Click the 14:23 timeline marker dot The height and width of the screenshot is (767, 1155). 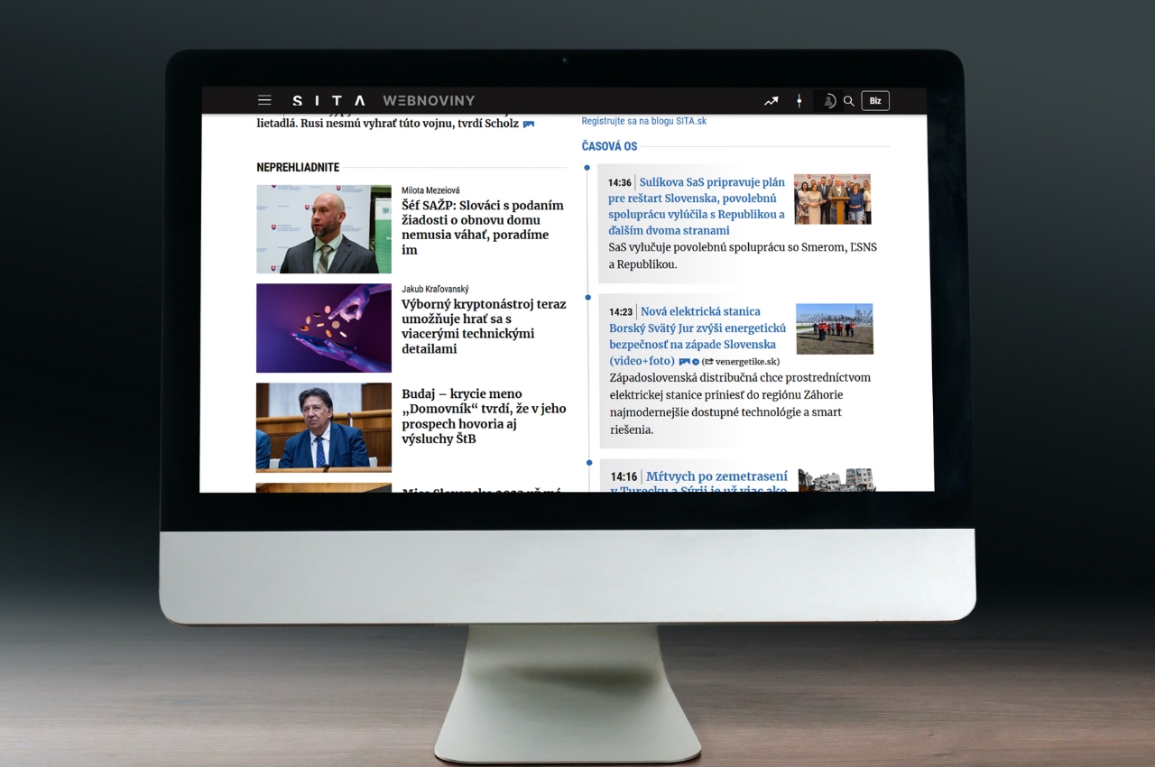(587, 297)
